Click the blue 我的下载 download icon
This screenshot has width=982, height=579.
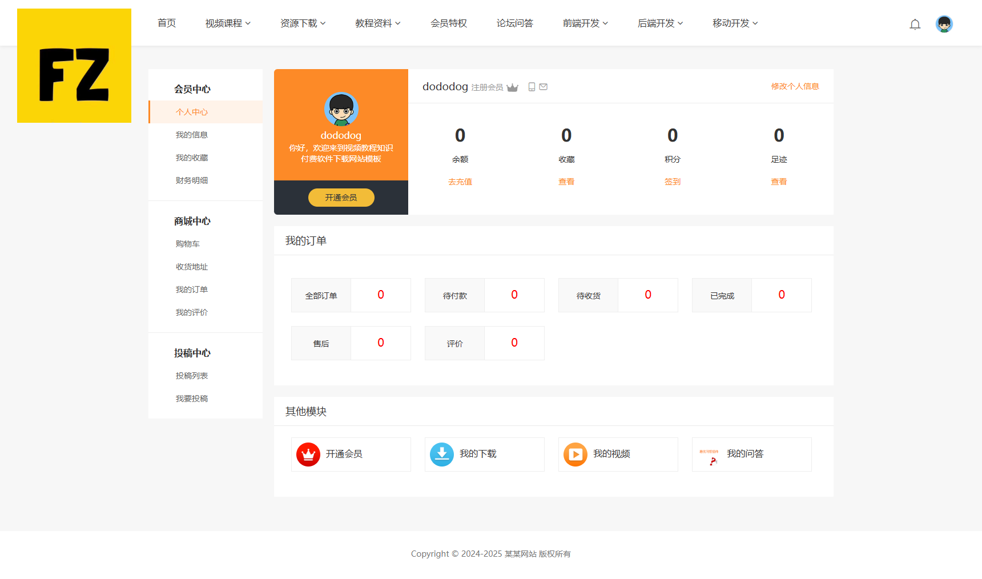point(441,455)
